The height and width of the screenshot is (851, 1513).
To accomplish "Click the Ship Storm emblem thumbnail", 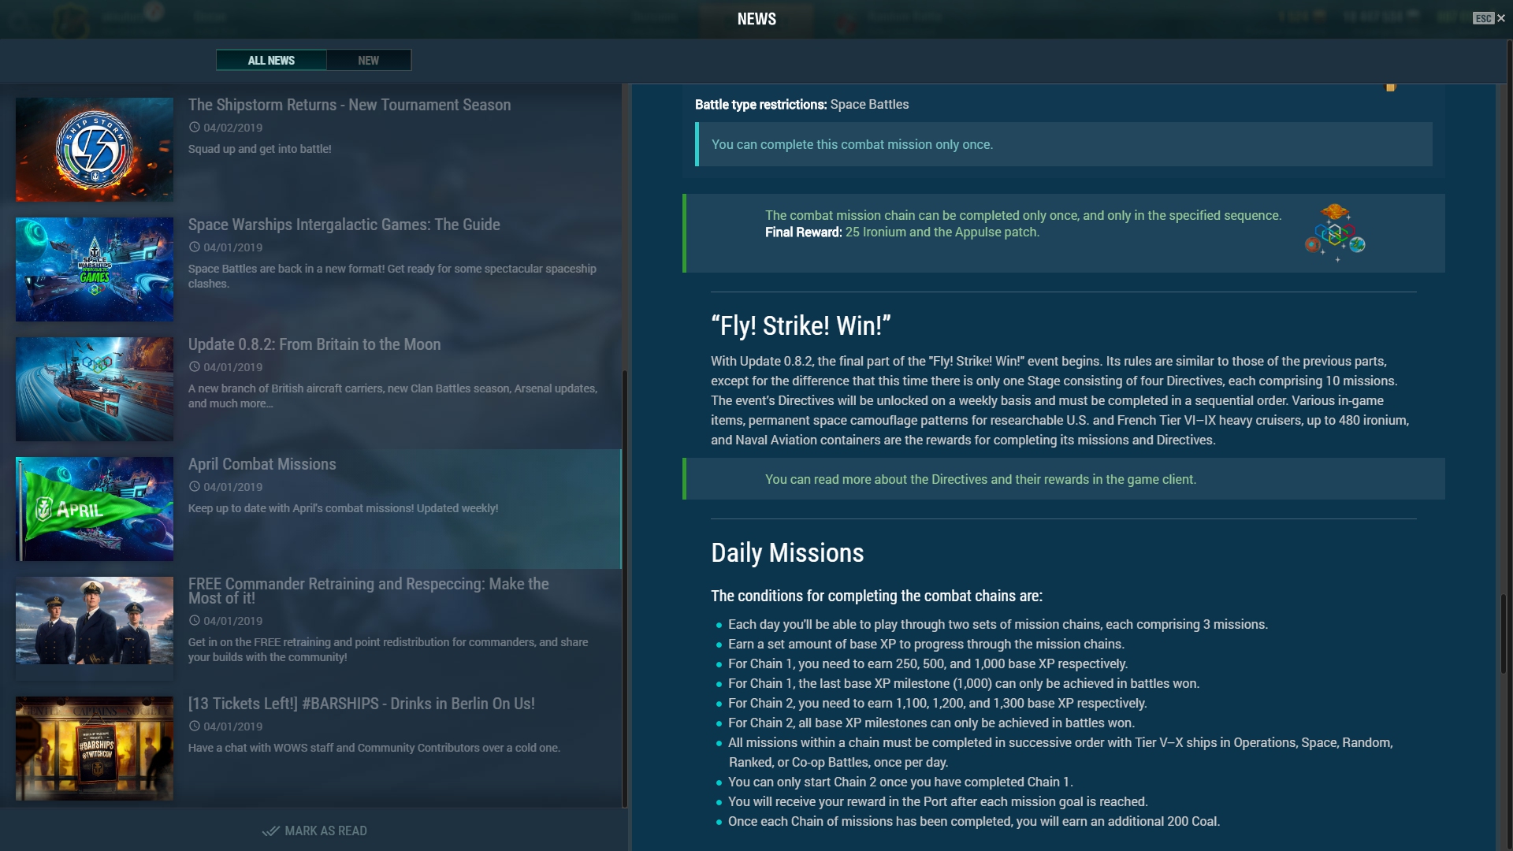I will click(x=95, y=150).
